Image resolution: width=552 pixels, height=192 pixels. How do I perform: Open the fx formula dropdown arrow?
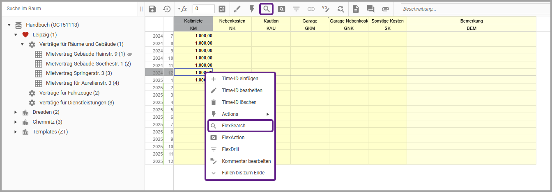click(x=179, y=9)
